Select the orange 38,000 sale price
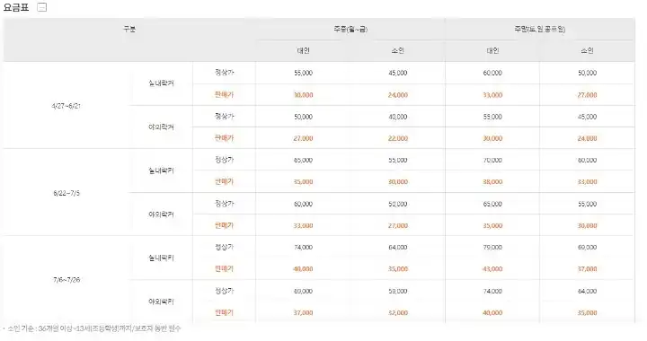 (492, 181)
